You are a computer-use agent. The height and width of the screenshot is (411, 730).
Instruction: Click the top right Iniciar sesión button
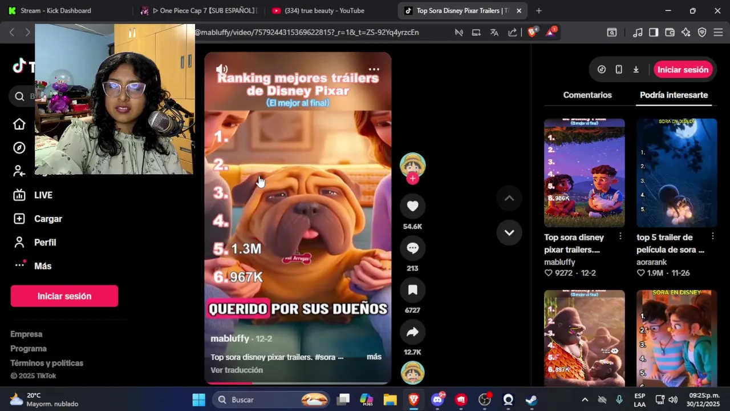coord(683,70)
